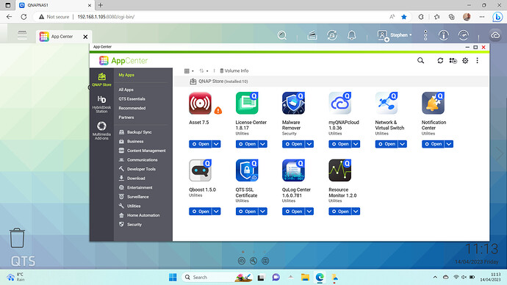Open the Stephen user account dropdown
This screenshot has width=507, height=285.
point(395,35)
